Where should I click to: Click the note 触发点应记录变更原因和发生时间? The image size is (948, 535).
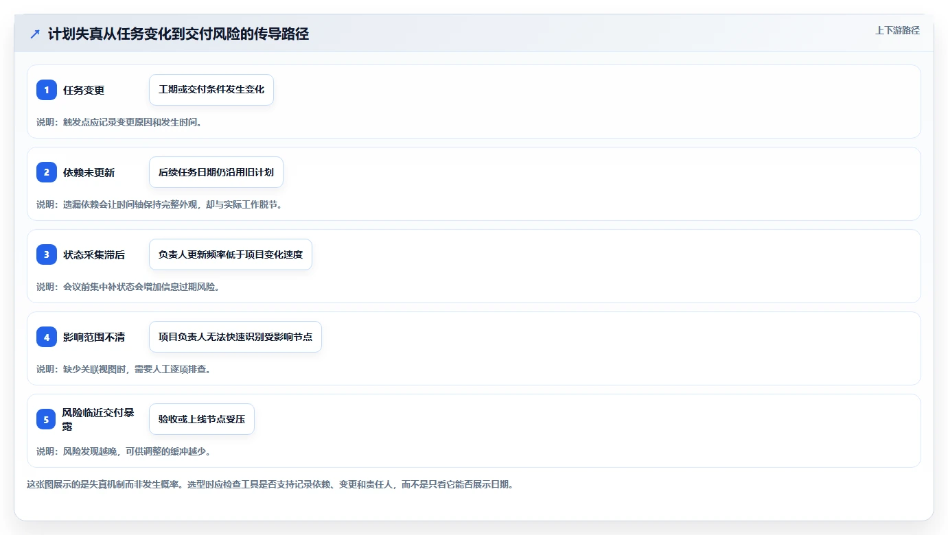coord(119,122)
